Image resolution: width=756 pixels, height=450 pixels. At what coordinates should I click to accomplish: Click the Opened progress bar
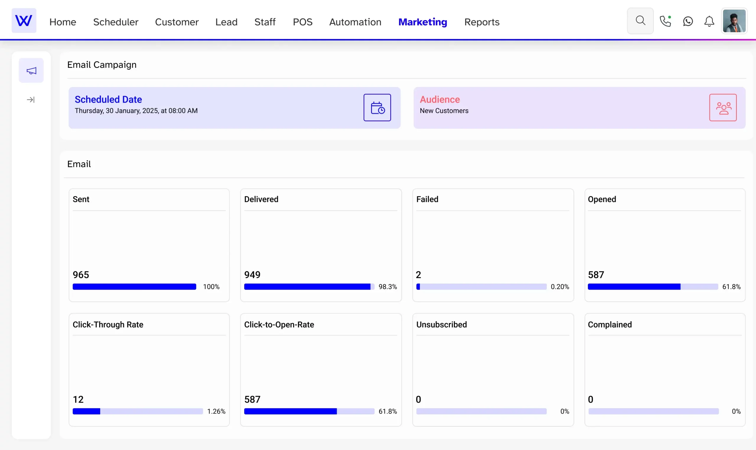click(652, 287)
